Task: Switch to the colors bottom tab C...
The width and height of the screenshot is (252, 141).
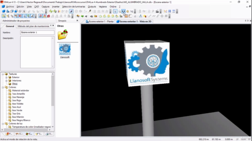Action: point(29,134)
